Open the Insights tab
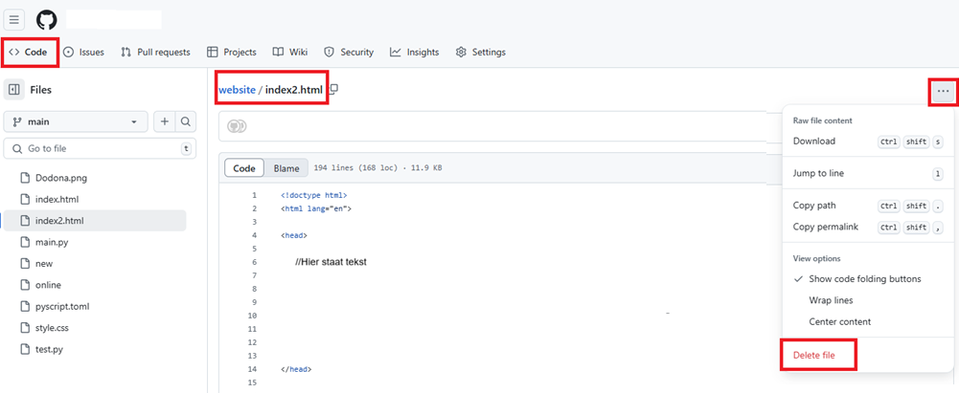 click(x=414, y=52)
